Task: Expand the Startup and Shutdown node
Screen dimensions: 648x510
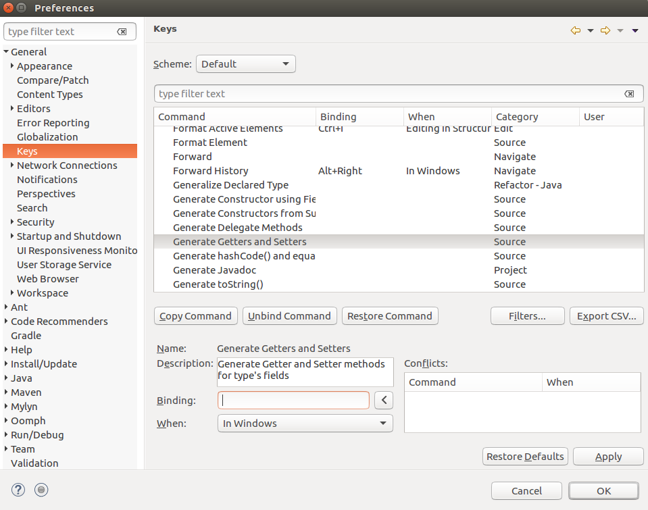Action: pos(12,236)
